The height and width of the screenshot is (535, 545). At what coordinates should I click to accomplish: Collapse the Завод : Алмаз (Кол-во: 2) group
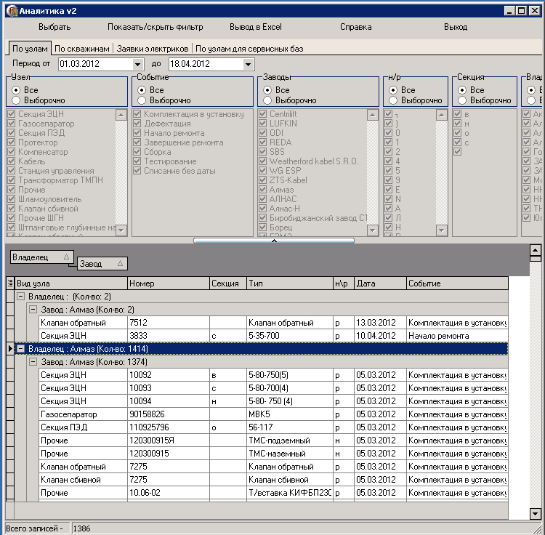click(33, 310)
